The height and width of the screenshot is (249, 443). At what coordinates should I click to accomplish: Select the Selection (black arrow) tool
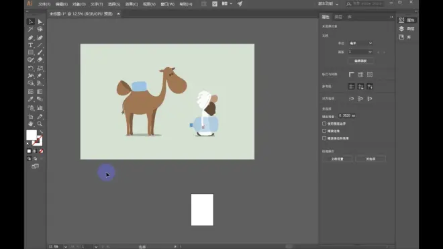point(30,21)
